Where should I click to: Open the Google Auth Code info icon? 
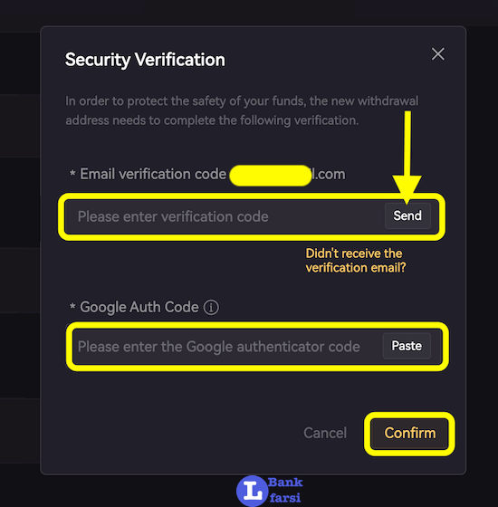tap(211, 307)
